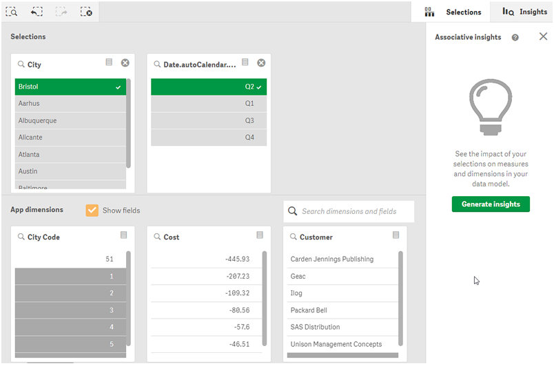This screenshot has width=554, height=366.
Task: Deselect Bristol in the City list
Action: (x=70, y=87)
